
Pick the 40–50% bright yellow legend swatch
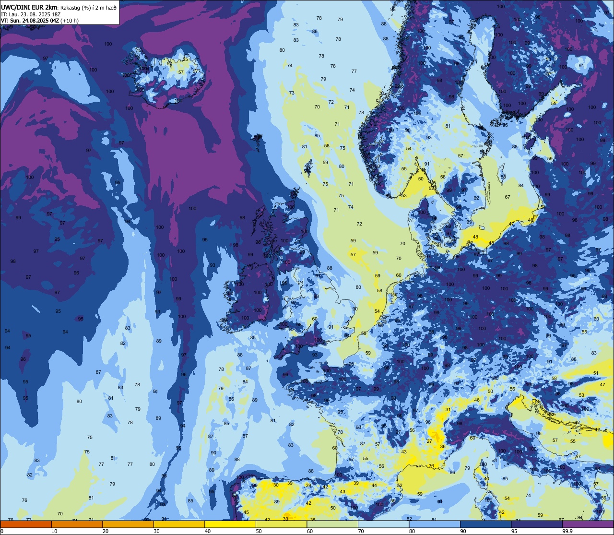[x=230, y=524]
